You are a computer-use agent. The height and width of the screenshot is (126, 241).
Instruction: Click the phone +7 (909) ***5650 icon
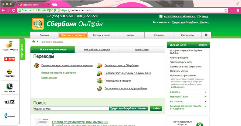click(9, 44)
